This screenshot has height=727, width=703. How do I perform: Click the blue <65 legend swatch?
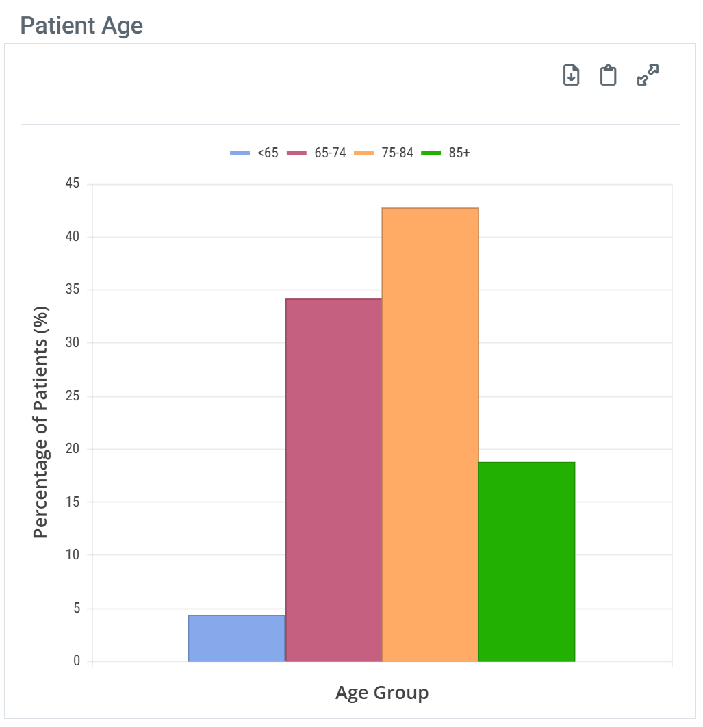[x=240, y=153]
